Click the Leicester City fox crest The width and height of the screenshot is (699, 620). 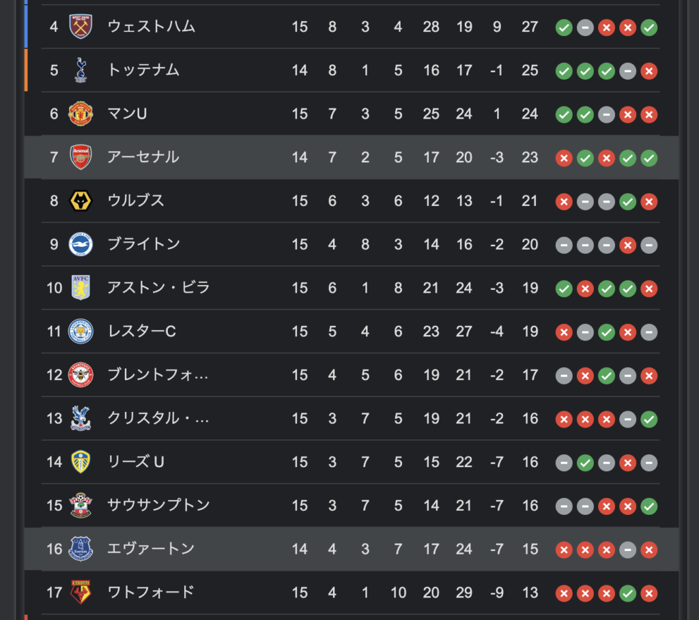(x=81, y=331)
